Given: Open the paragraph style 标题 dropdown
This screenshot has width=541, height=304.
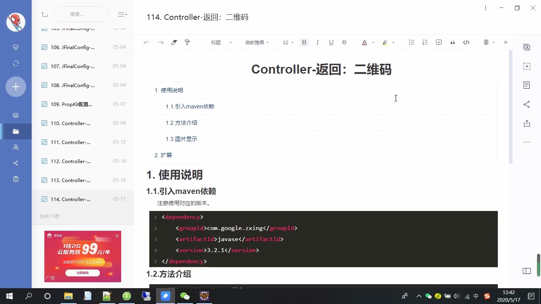Looking at the screenshot, I should [220, 42].
